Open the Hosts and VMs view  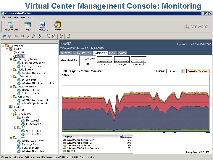click(10, 26)
